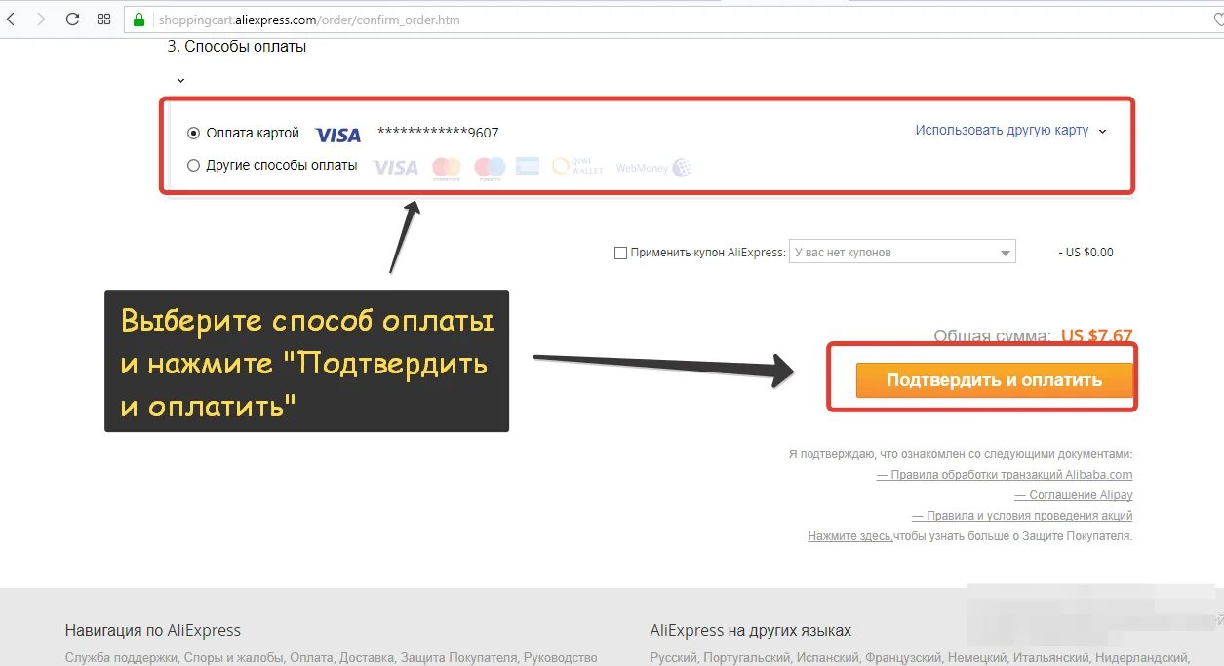Click the grey Mastercard logo

pos(447,168)
